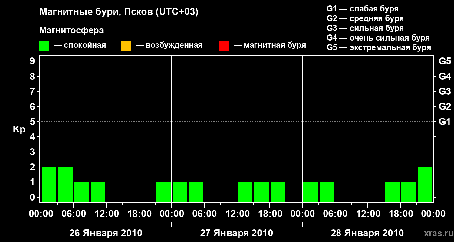Click the '26 Января 2010' date label
454x242 pixels.
tap(106, 233)
